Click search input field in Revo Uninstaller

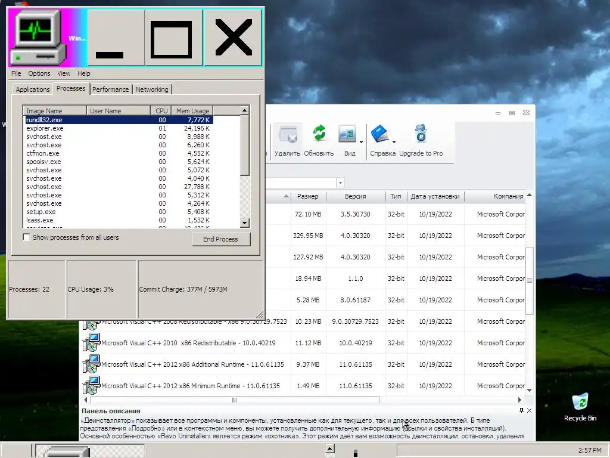coord(301,182)
